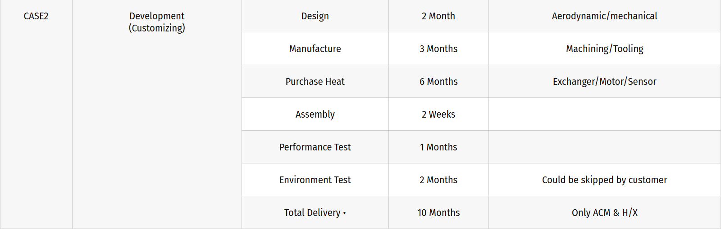Click the 1 Months duration cell
Image resolution: width=721 pixels, height=229 pixels.
pyautogui.click(x=438, y=147)
